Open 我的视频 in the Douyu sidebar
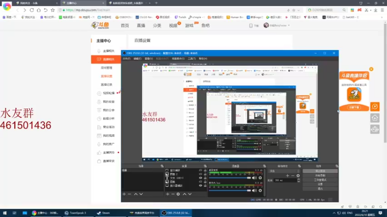 (x=108, y=136)
